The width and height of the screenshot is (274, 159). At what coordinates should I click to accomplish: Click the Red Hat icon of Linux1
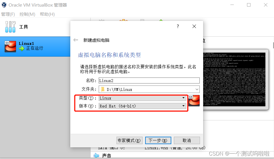pyautogui.click(x=11, y=47)
